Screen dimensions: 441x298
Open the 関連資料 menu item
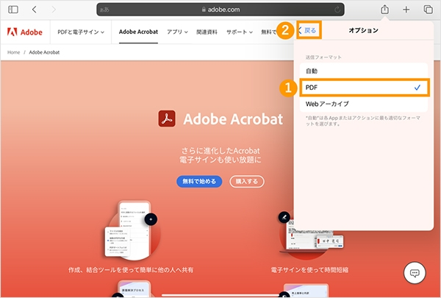[207, 32]
